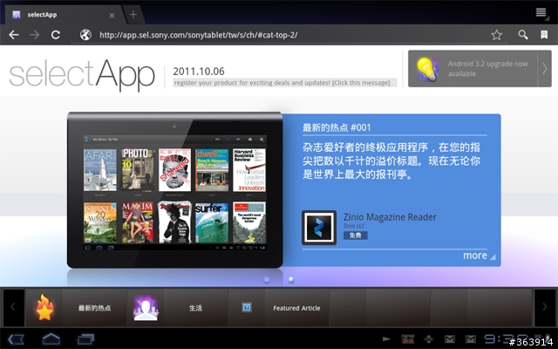Open the Zinio Magazine Reader app icon

(319, 228)
